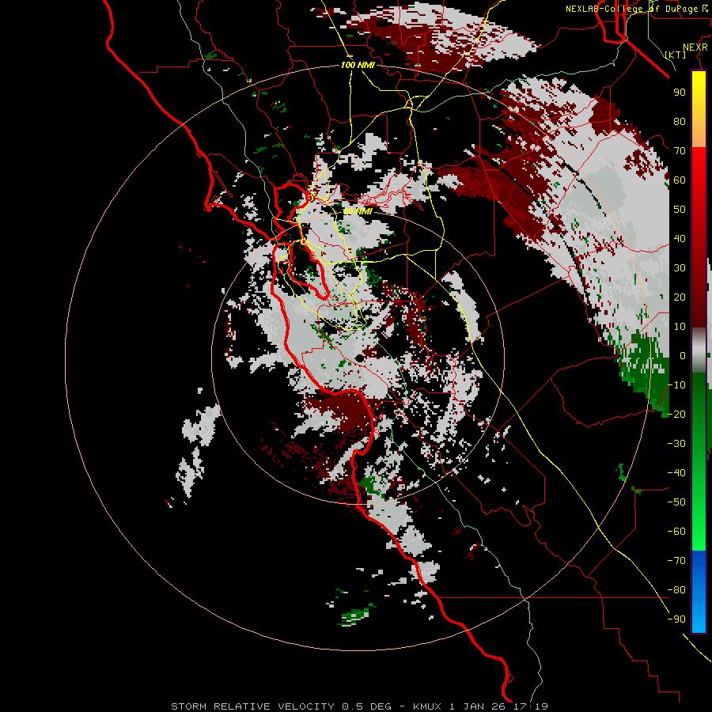The image size is (712, 712).
Task: Click the -30 value on the velocity scale
Action: tap(676, 444)
